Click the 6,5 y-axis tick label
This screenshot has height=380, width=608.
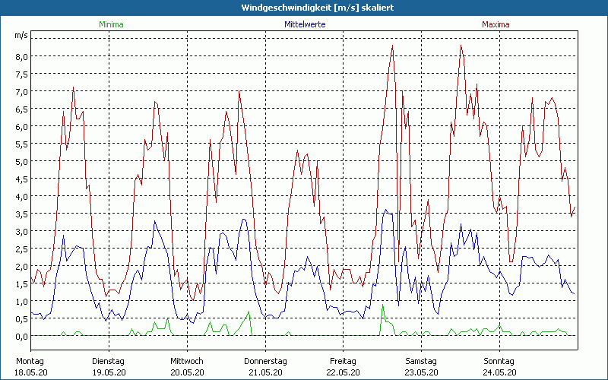[21, 109]
